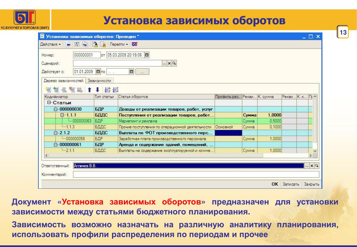Click 'Основной' profile cell

(228, 127)
